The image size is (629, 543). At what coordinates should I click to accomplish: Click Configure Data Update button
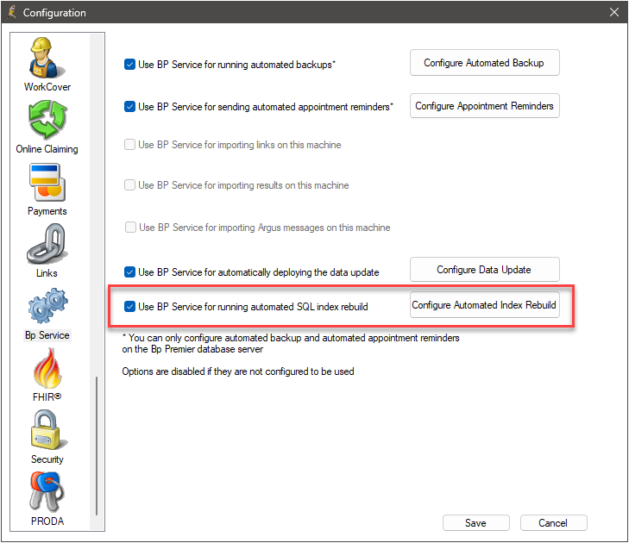point(485,270)
